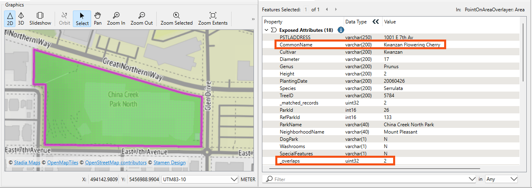Click the Zoom Out tool
Viewport: 532px width, 188px height.
pyautogui.click(x=142, y=19)
